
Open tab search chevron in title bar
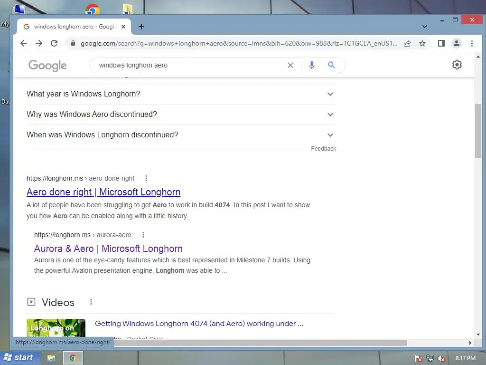425,27
